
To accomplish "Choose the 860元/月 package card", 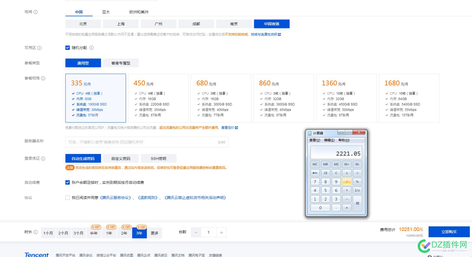I will pyautogui.click(x=284, y=98).
